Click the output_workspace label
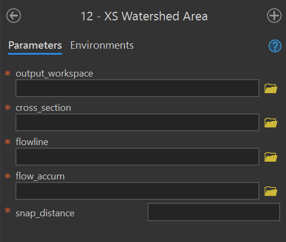The height and width of the screenshot is (242, 286). tap(55, 73)
